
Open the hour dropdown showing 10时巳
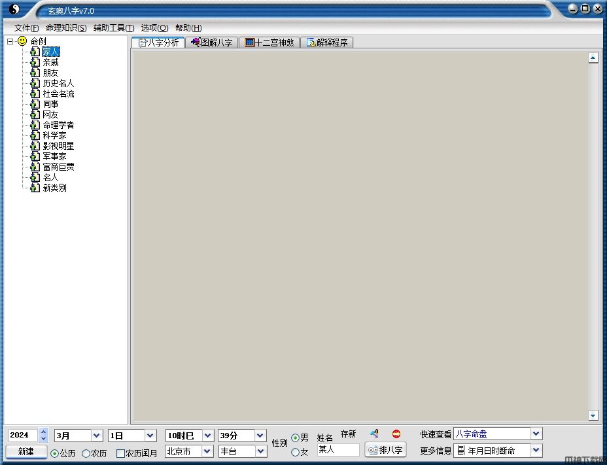tap(208, 436)
